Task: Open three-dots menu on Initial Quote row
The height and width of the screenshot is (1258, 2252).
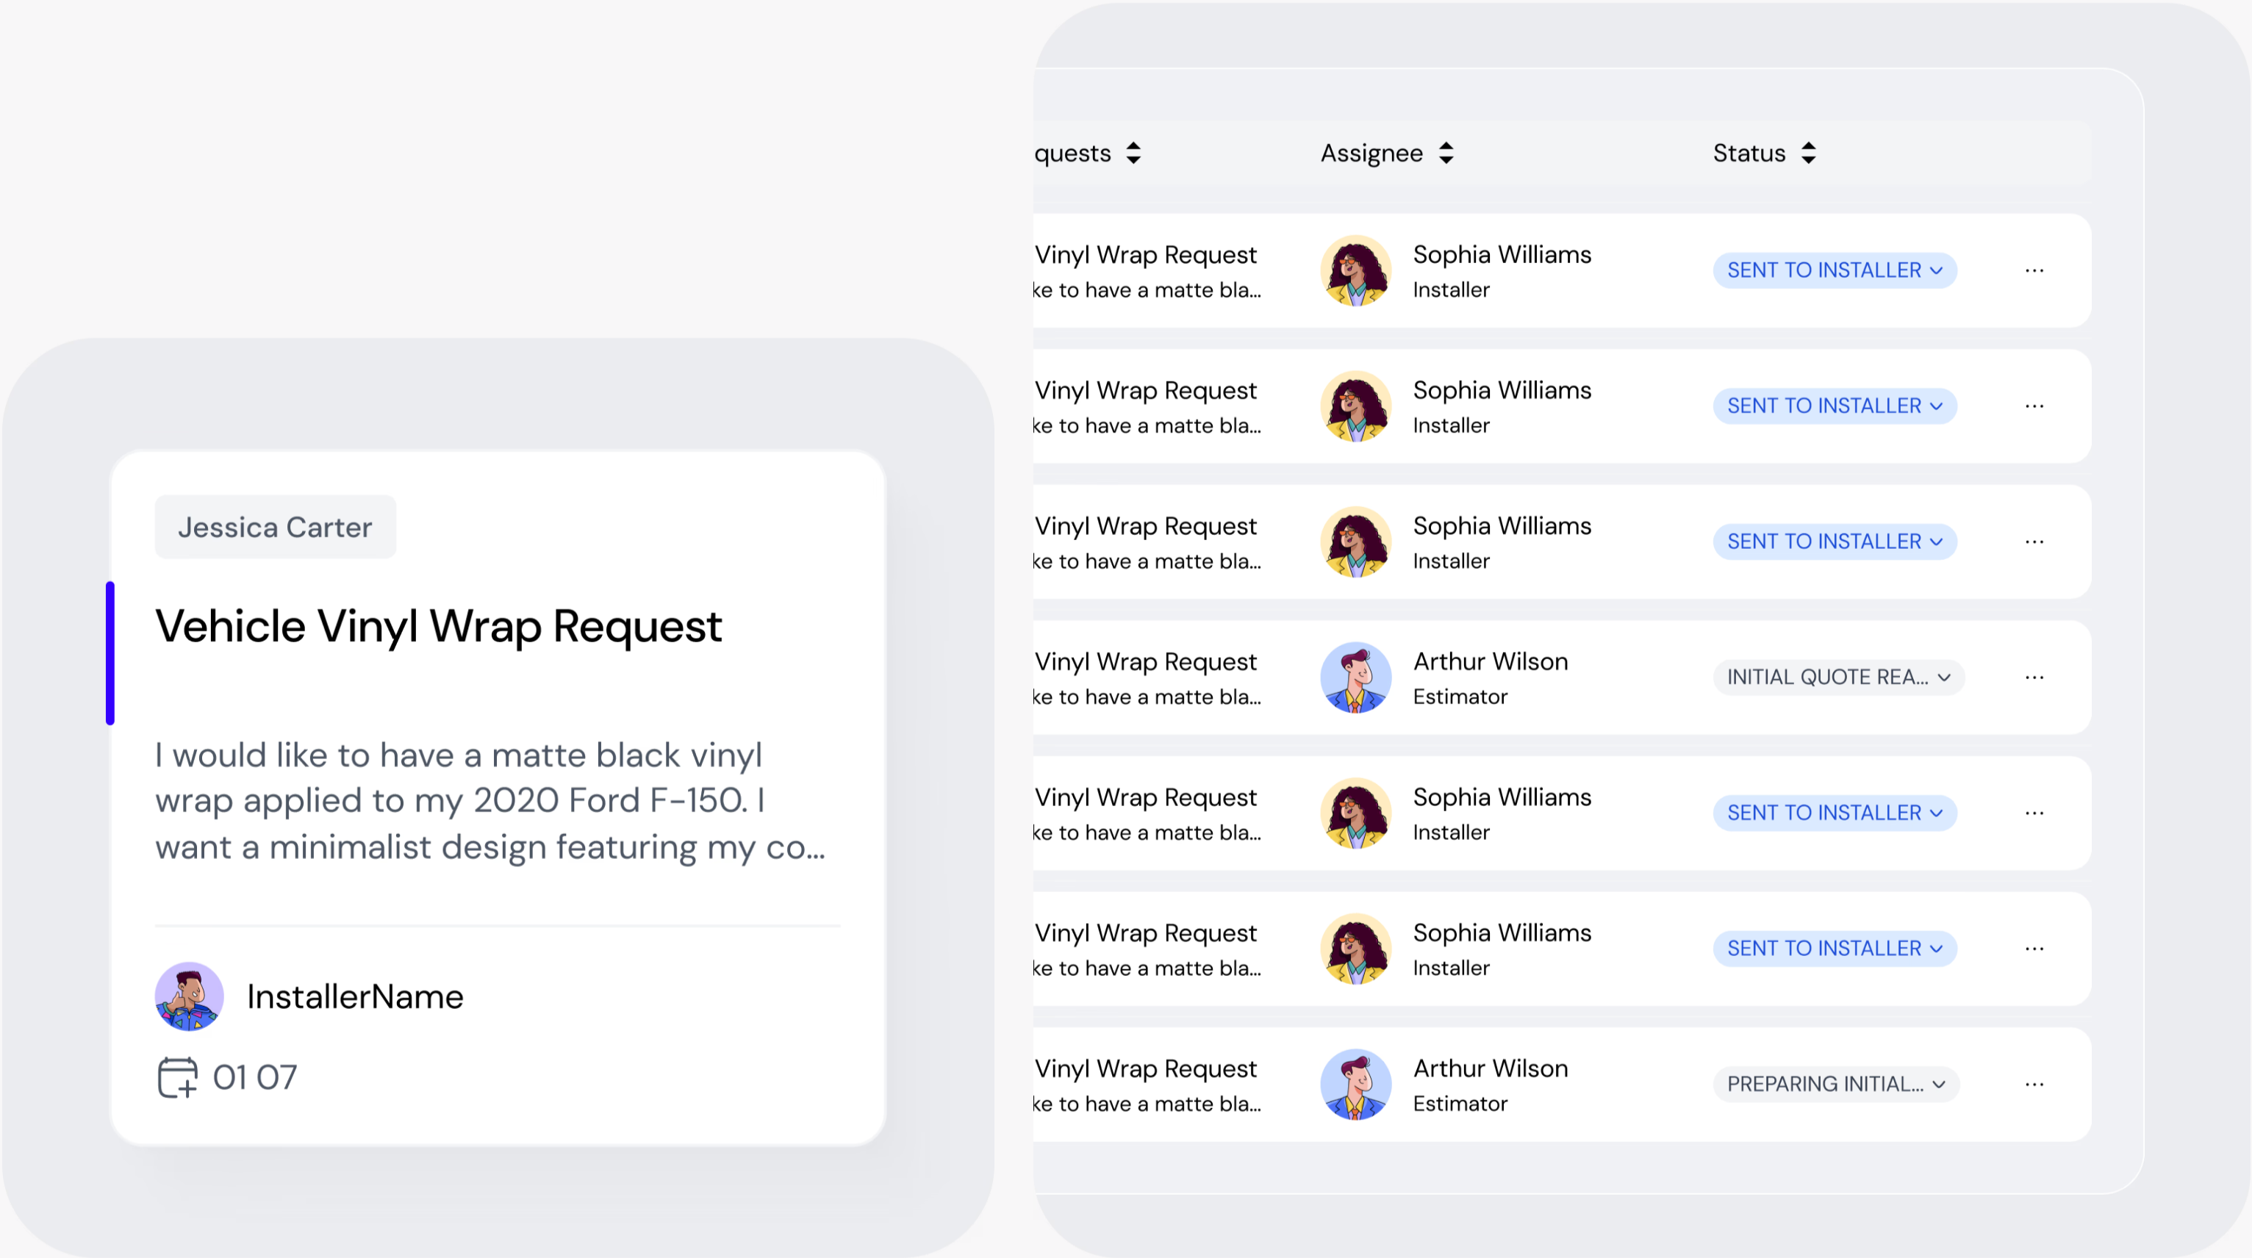Action: (x=2034, y=677)
